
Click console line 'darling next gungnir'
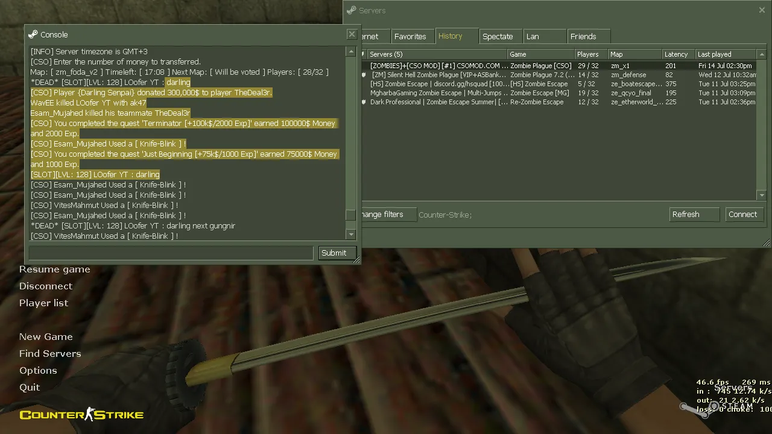tap(133, 226)
